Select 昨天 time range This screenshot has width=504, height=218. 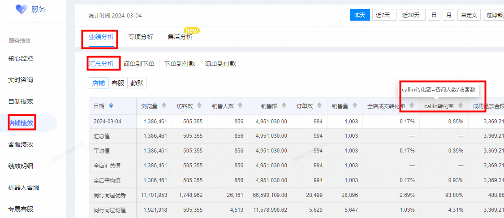point(360,15)
